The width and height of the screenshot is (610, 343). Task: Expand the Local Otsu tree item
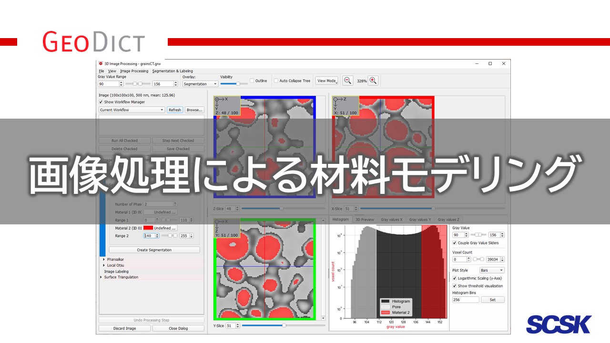[104, 265]
